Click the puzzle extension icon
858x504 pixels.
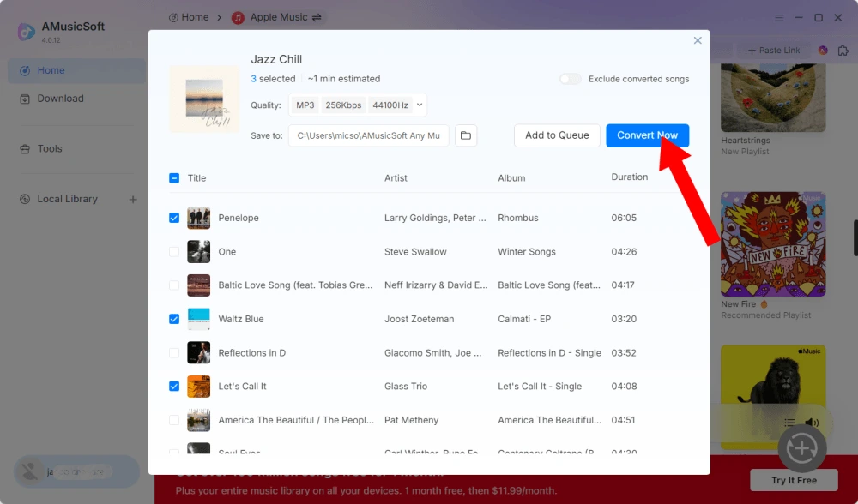843,51
